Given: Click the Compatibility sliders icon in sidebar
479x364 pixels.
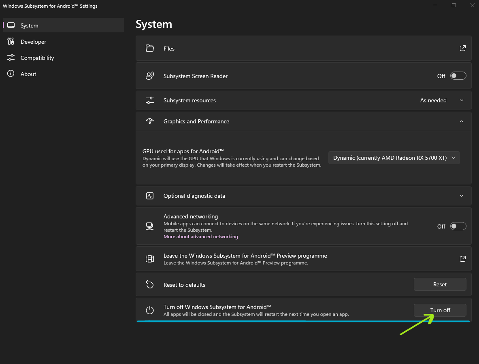Looking at the screenshot, I should coord(11,58).
